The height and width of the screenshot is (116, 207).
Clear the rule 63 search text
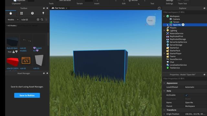(38, 19)
